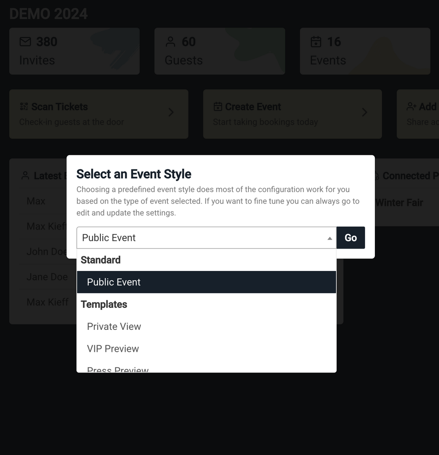The image size is (439, 455).
Task: Open the Winter Fair connected item
Action: click(400, 203)
